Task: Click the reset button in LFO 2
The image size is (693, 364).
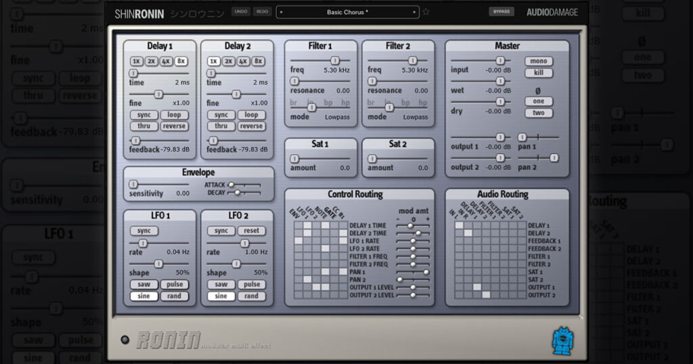Action: tap(251, 231)
